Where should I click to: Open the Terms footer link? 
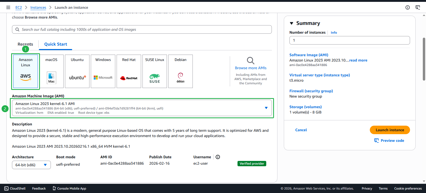pos(383,188)
